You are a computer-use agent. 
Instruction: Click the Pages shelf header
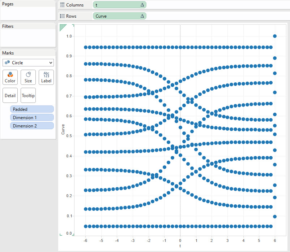(8, 4)
